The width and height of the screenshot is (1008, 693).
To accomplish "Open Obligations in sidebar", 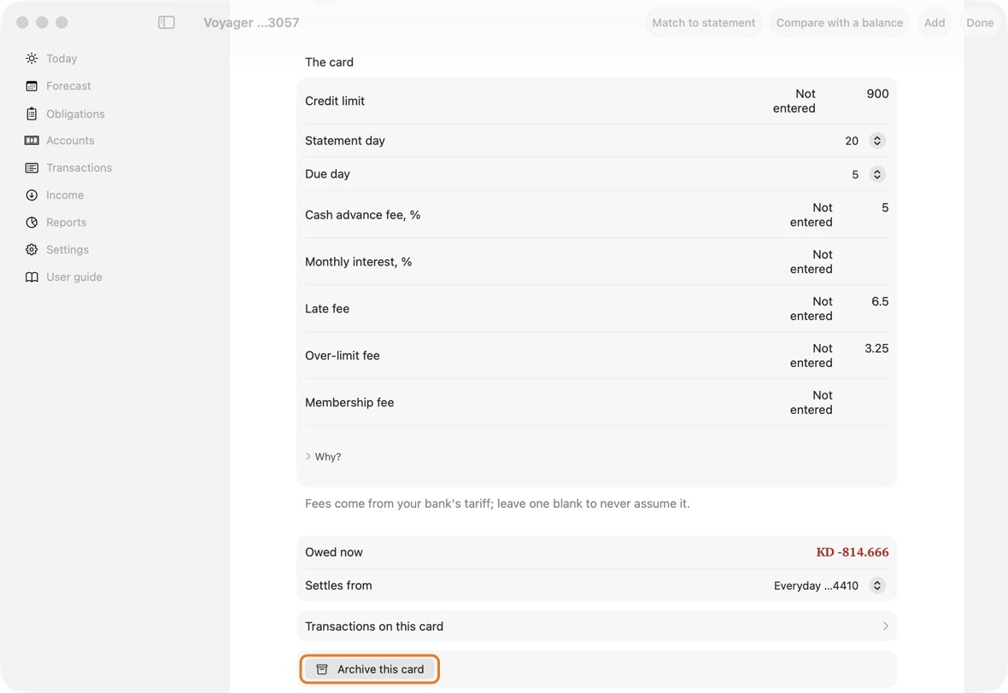I will [x=75, y=114].
